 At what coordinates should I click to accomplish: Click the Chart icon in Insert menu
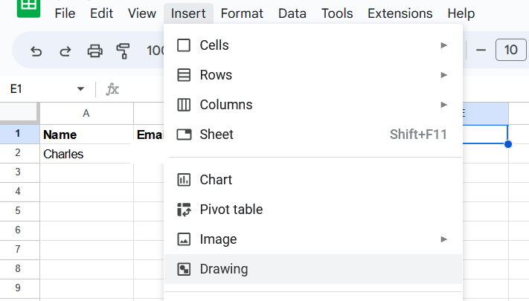click(184, 180)
